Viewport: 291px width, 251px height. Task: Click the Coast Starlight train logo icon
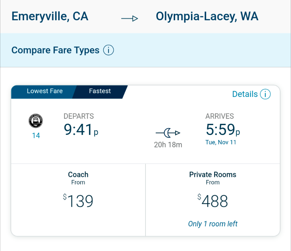click(36, 121)
